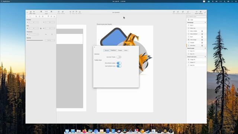Click the zoom in plus button

[51, 12]
